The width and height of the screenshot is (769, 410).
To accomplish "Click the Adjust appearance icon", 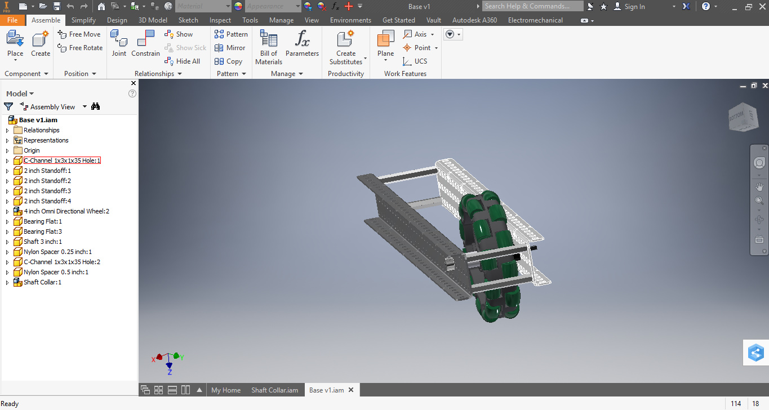I will (x=308, y=6).
